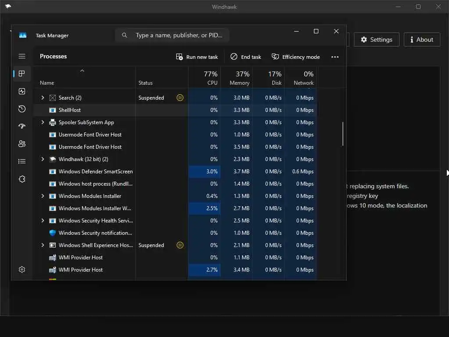Expand the Windows Security Health Service group
This screenshot has width=449, height=337.
click(43, 221)
